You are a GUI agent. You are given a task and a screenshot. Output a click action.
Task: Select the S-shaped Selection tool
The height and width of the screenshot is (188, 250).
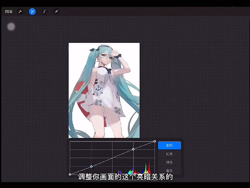click(x=44, y=12)
